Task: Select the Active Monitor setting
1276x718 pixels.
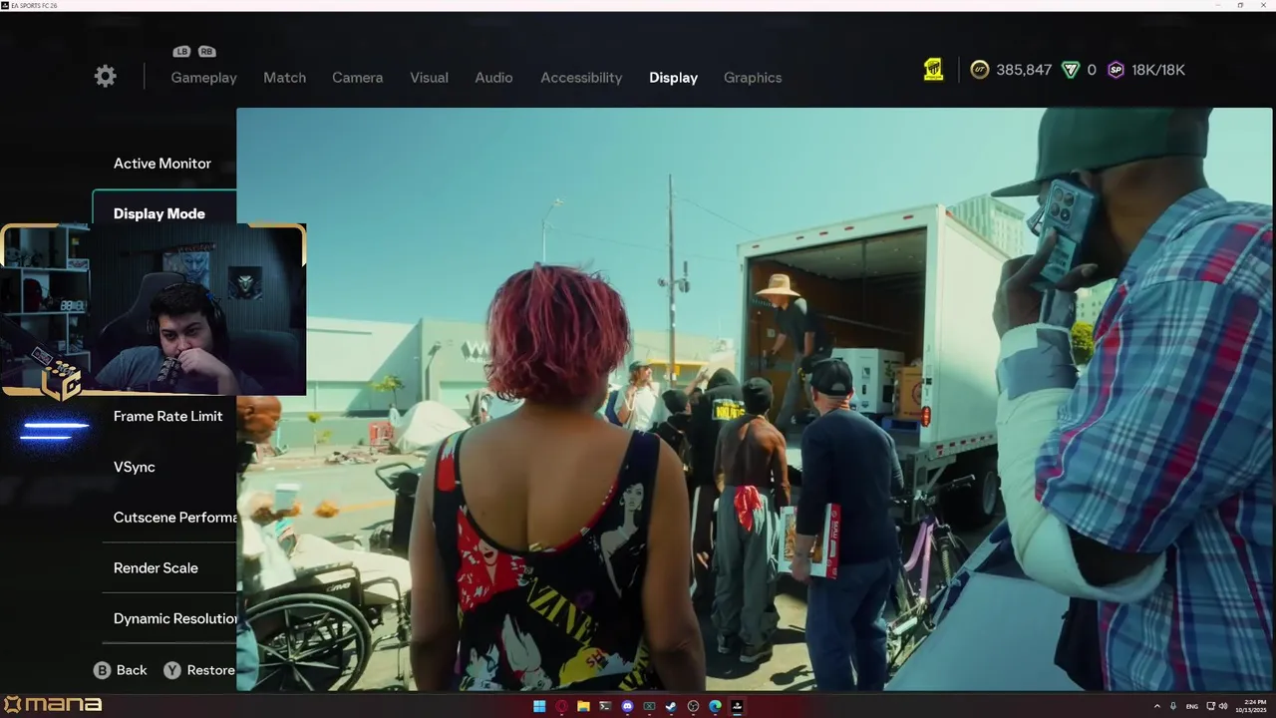Action: coord(164,164)
